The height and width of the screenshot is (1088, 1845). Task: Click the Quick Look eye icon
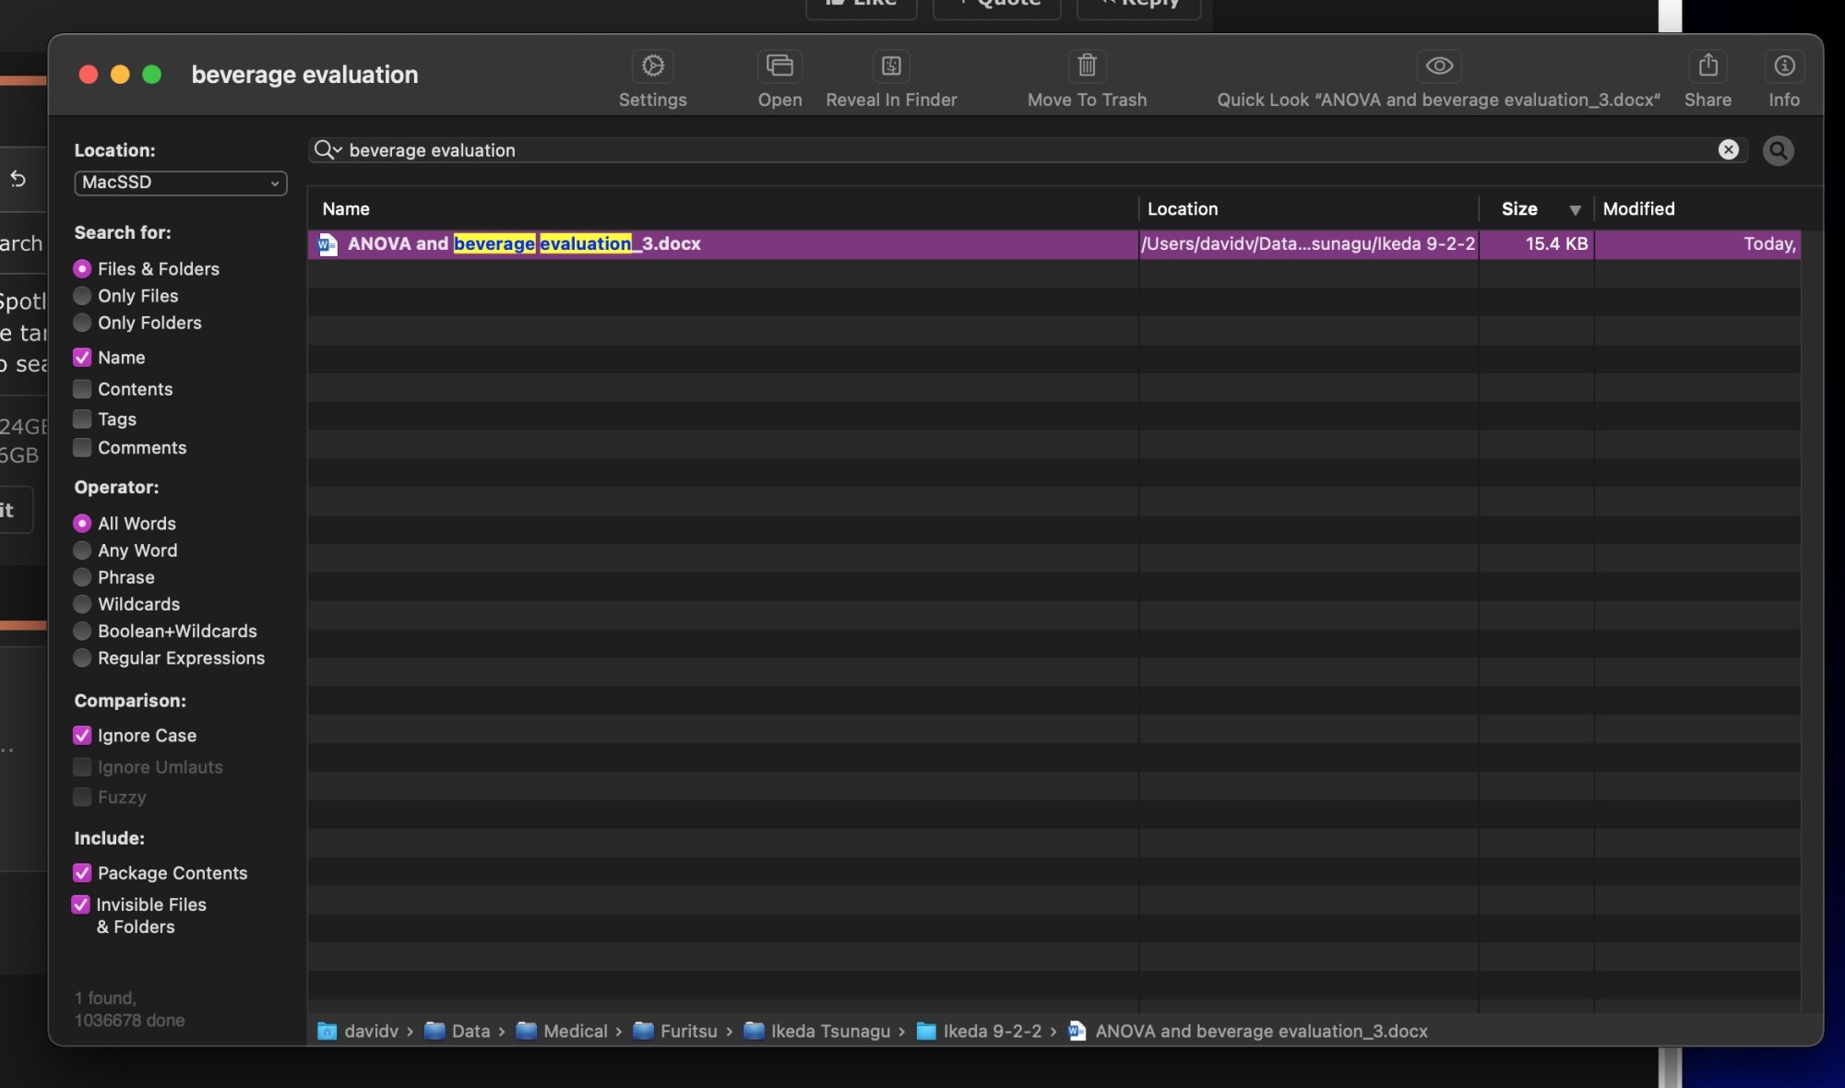coord(1438,65)
